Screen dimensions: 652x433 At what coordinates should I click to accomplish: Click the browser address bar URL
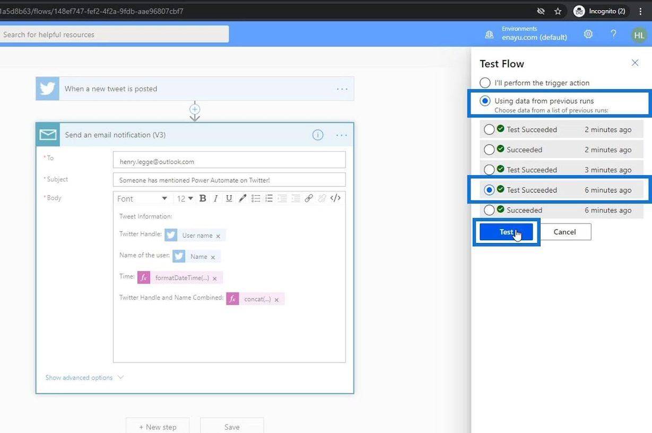tap(92, 11)
